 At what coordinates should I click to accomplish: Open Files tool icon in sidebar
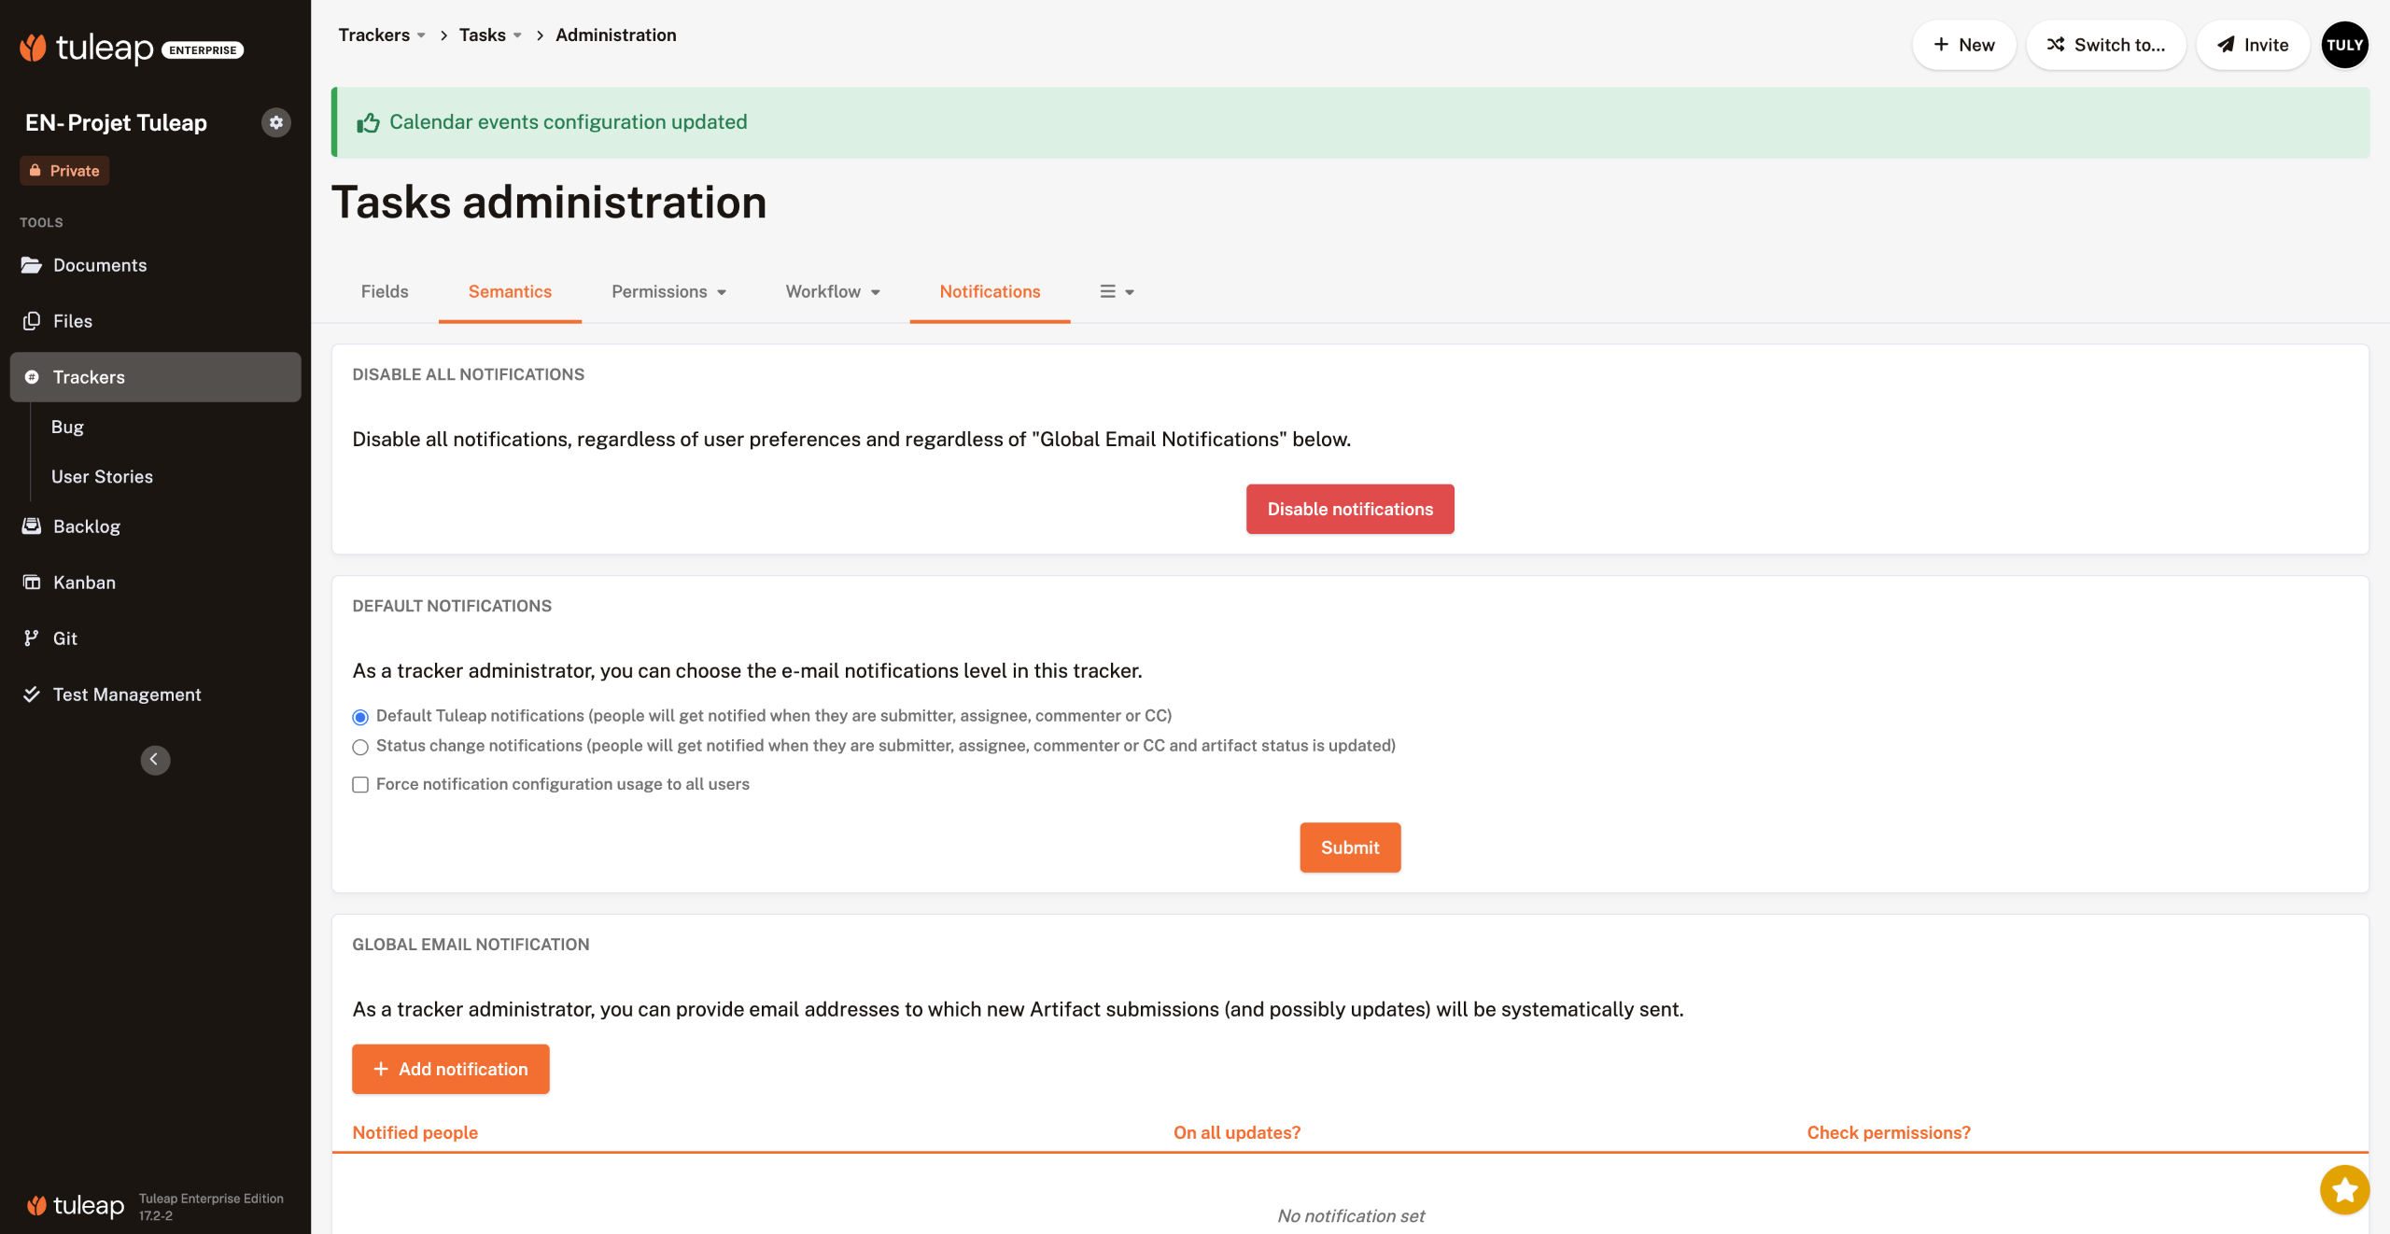(x=32, y=321)
